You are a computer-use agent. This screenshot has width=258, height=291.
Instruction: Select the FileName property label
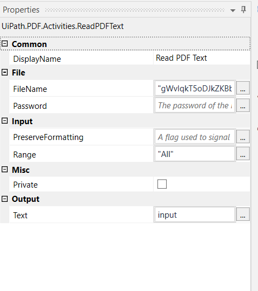tap(30, 89)
